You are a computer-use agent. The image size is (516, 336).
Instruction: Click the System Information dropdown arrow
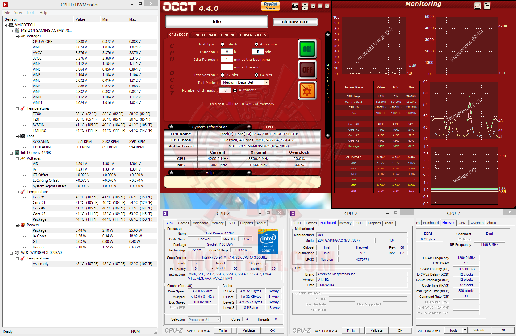[x=249, y=127]
